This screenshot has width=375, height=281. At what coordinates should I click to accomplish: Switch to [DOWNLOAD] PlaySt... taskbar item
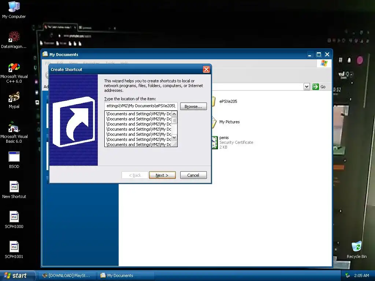tap(67, 276)
